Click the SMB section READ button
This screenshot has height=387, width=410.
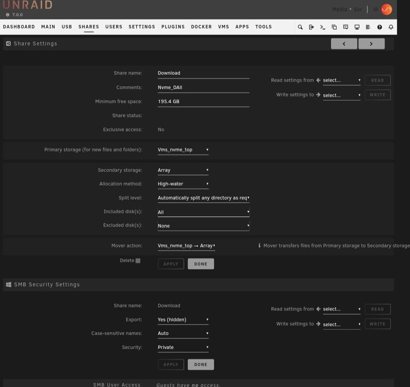[x=377, y=309]
